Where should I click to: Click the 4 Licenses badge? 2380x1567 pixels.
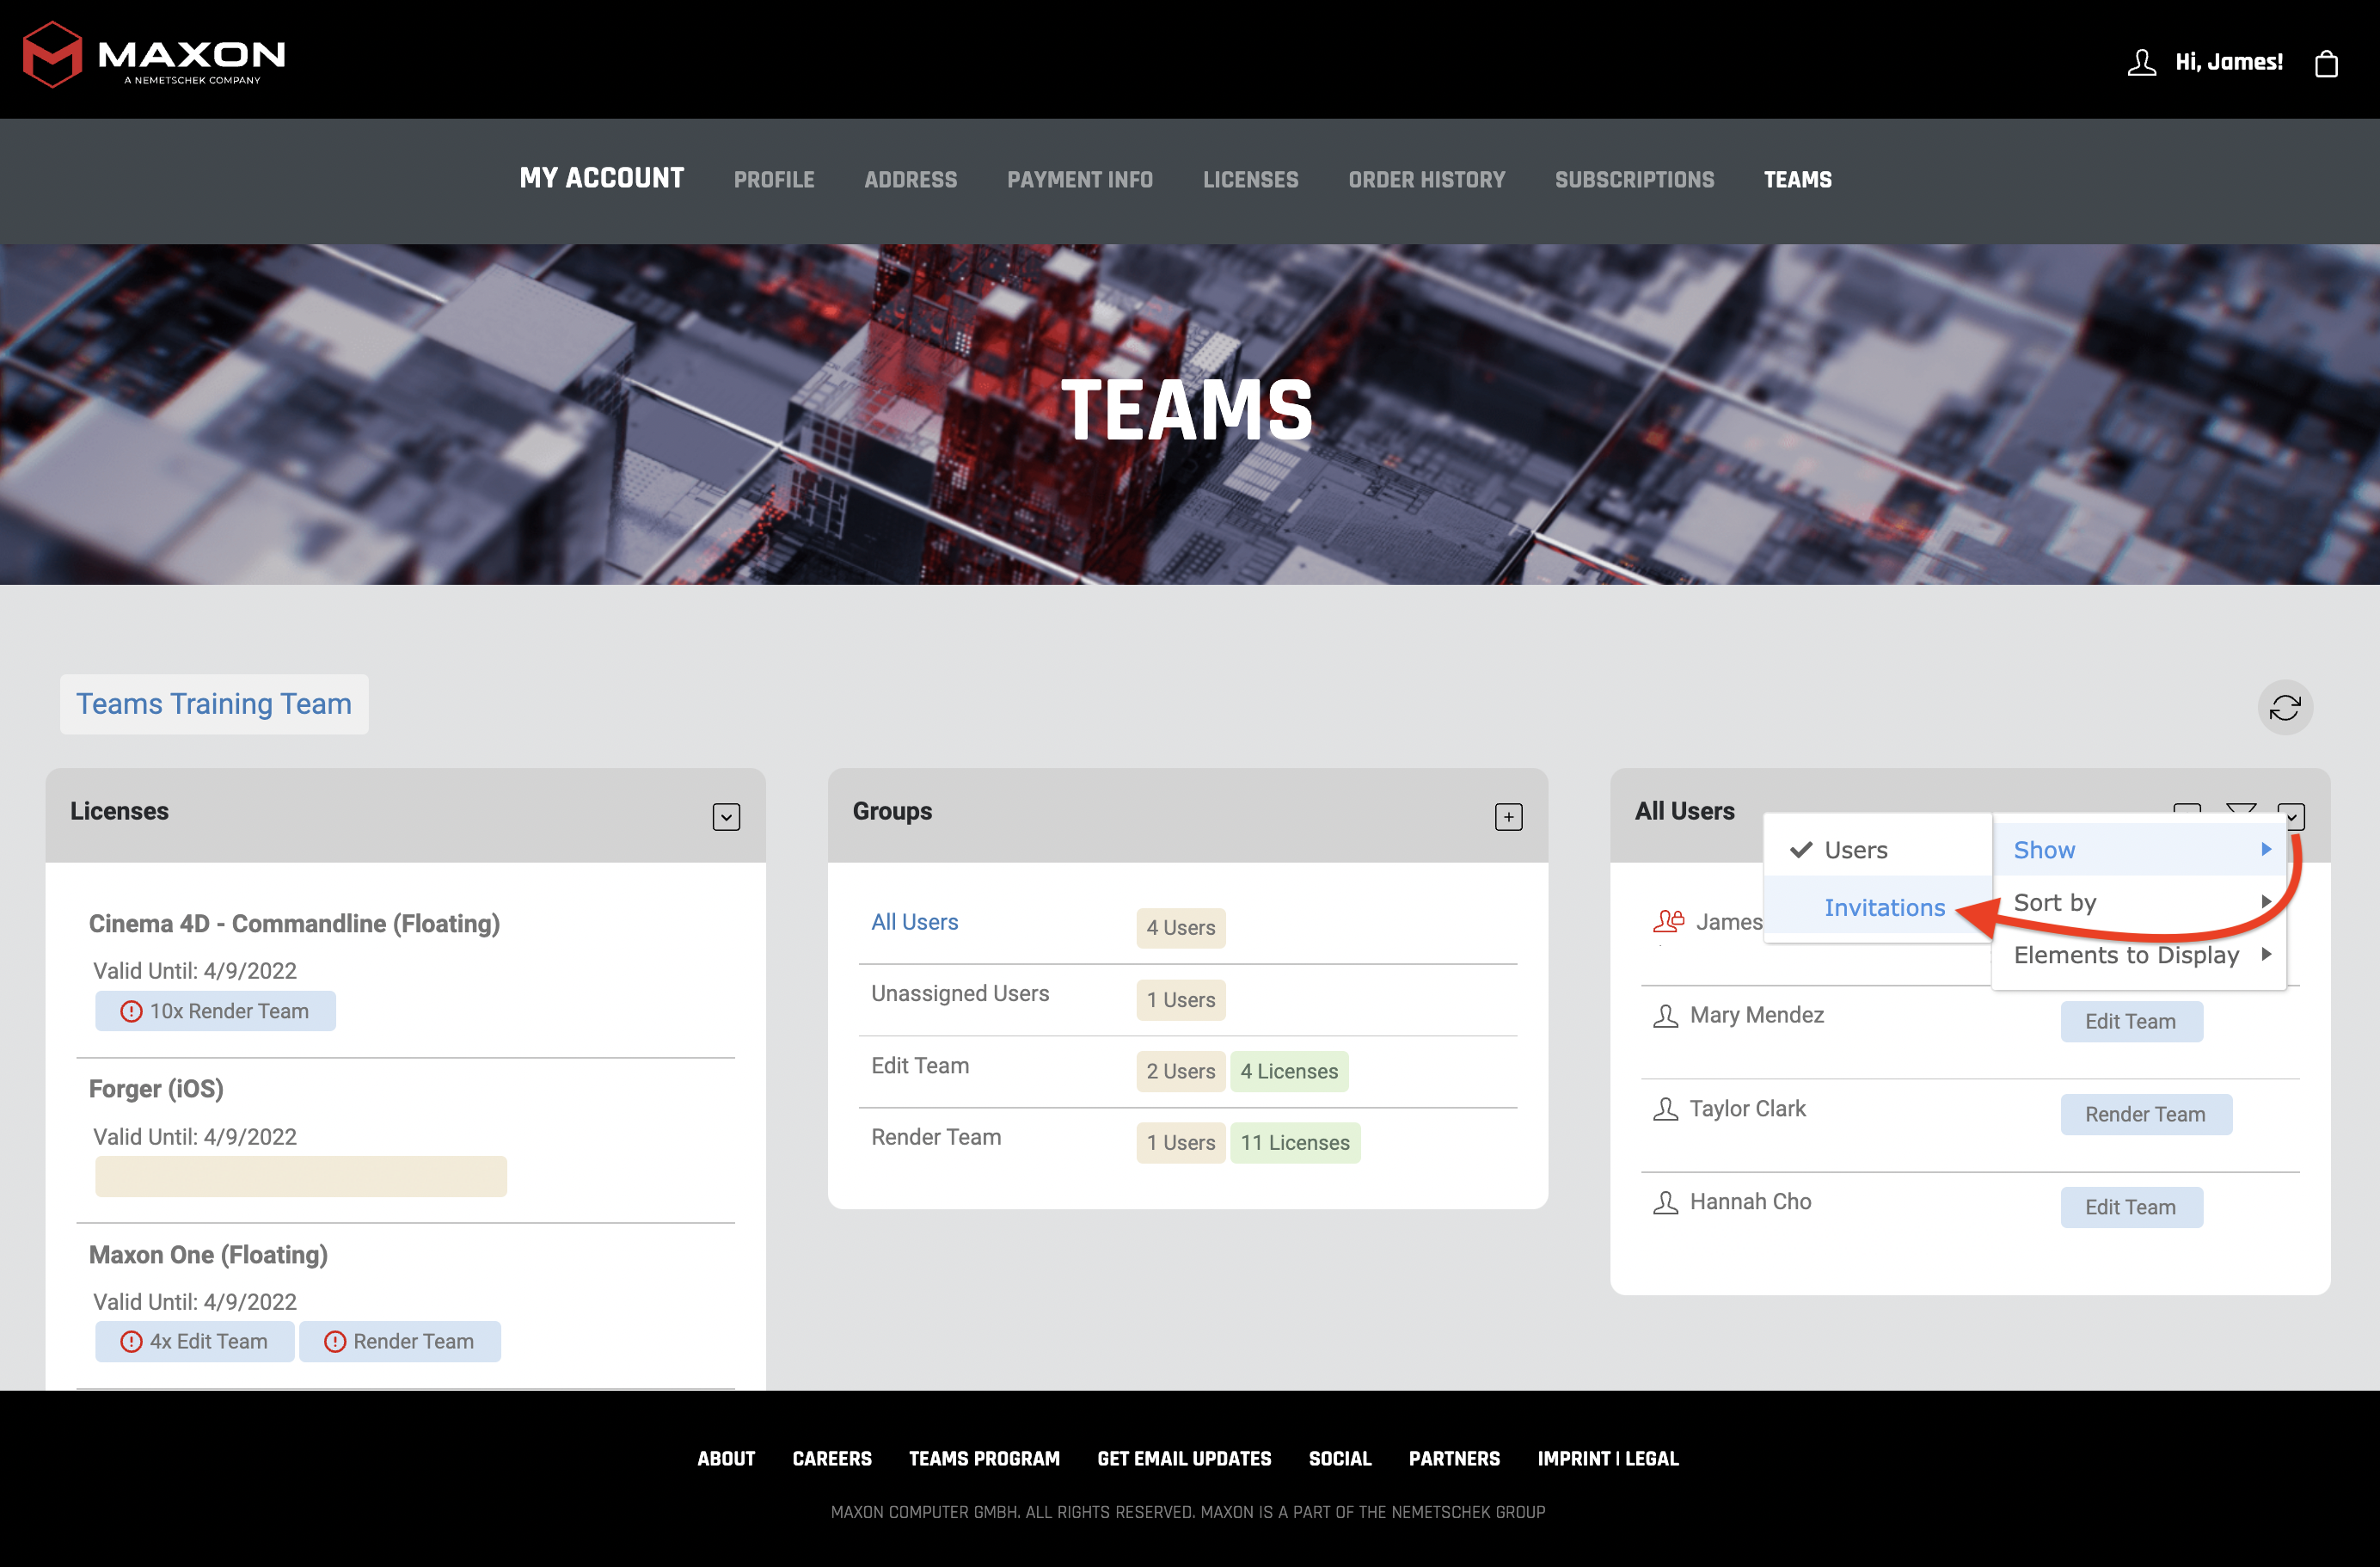pos(1289,1072)
